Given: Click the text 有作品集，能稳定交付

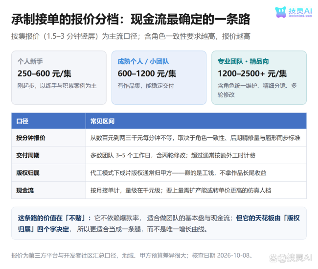Looking at the screenshot, I should [x=146, y=86].
